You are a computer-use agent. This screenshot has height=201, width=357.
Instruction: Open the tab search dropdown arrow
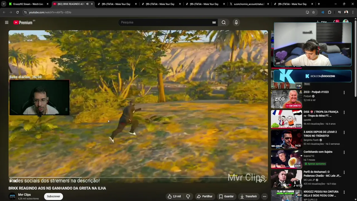click(4, 4)
